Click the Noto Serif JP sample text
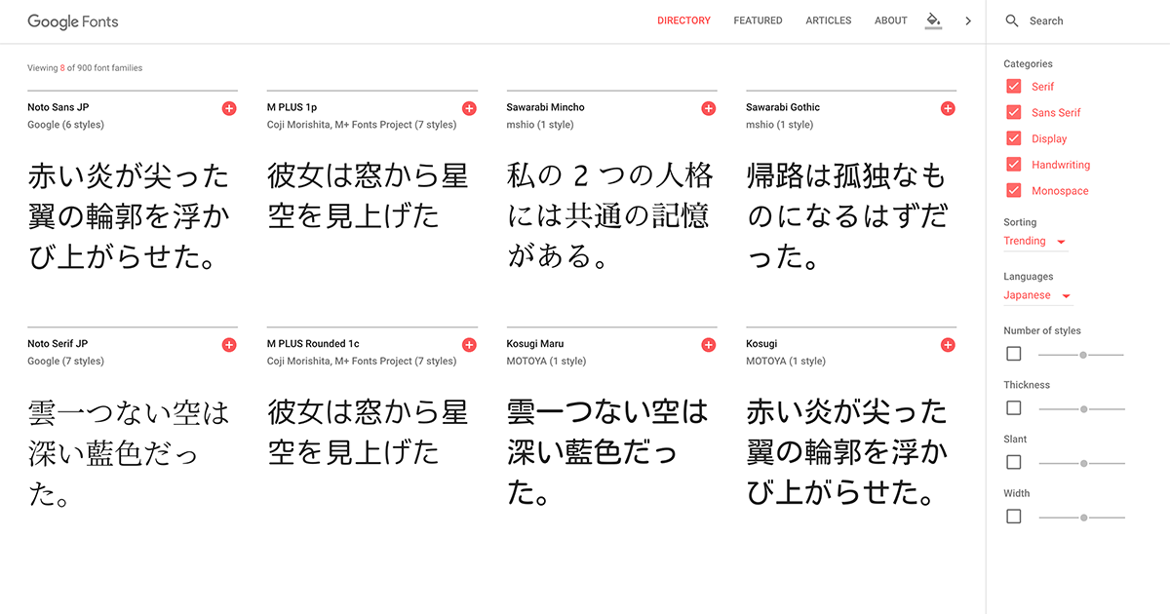 click(x=129, y=453)
